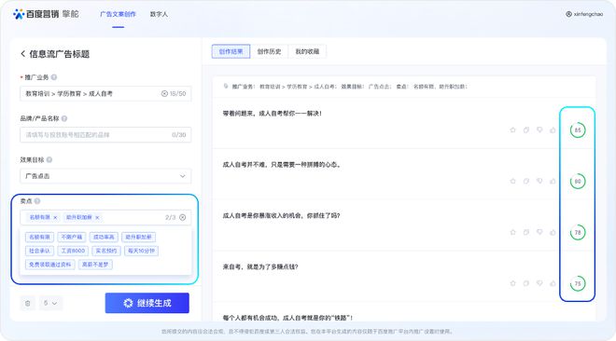
Task: Clear the 推广业务 field with its circle-x
Action: [x=164, y=94]
